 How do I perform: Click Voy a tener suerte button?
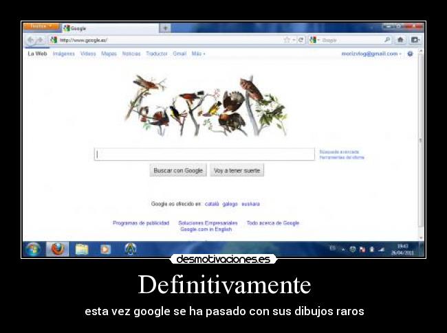(x=237, y=170)
